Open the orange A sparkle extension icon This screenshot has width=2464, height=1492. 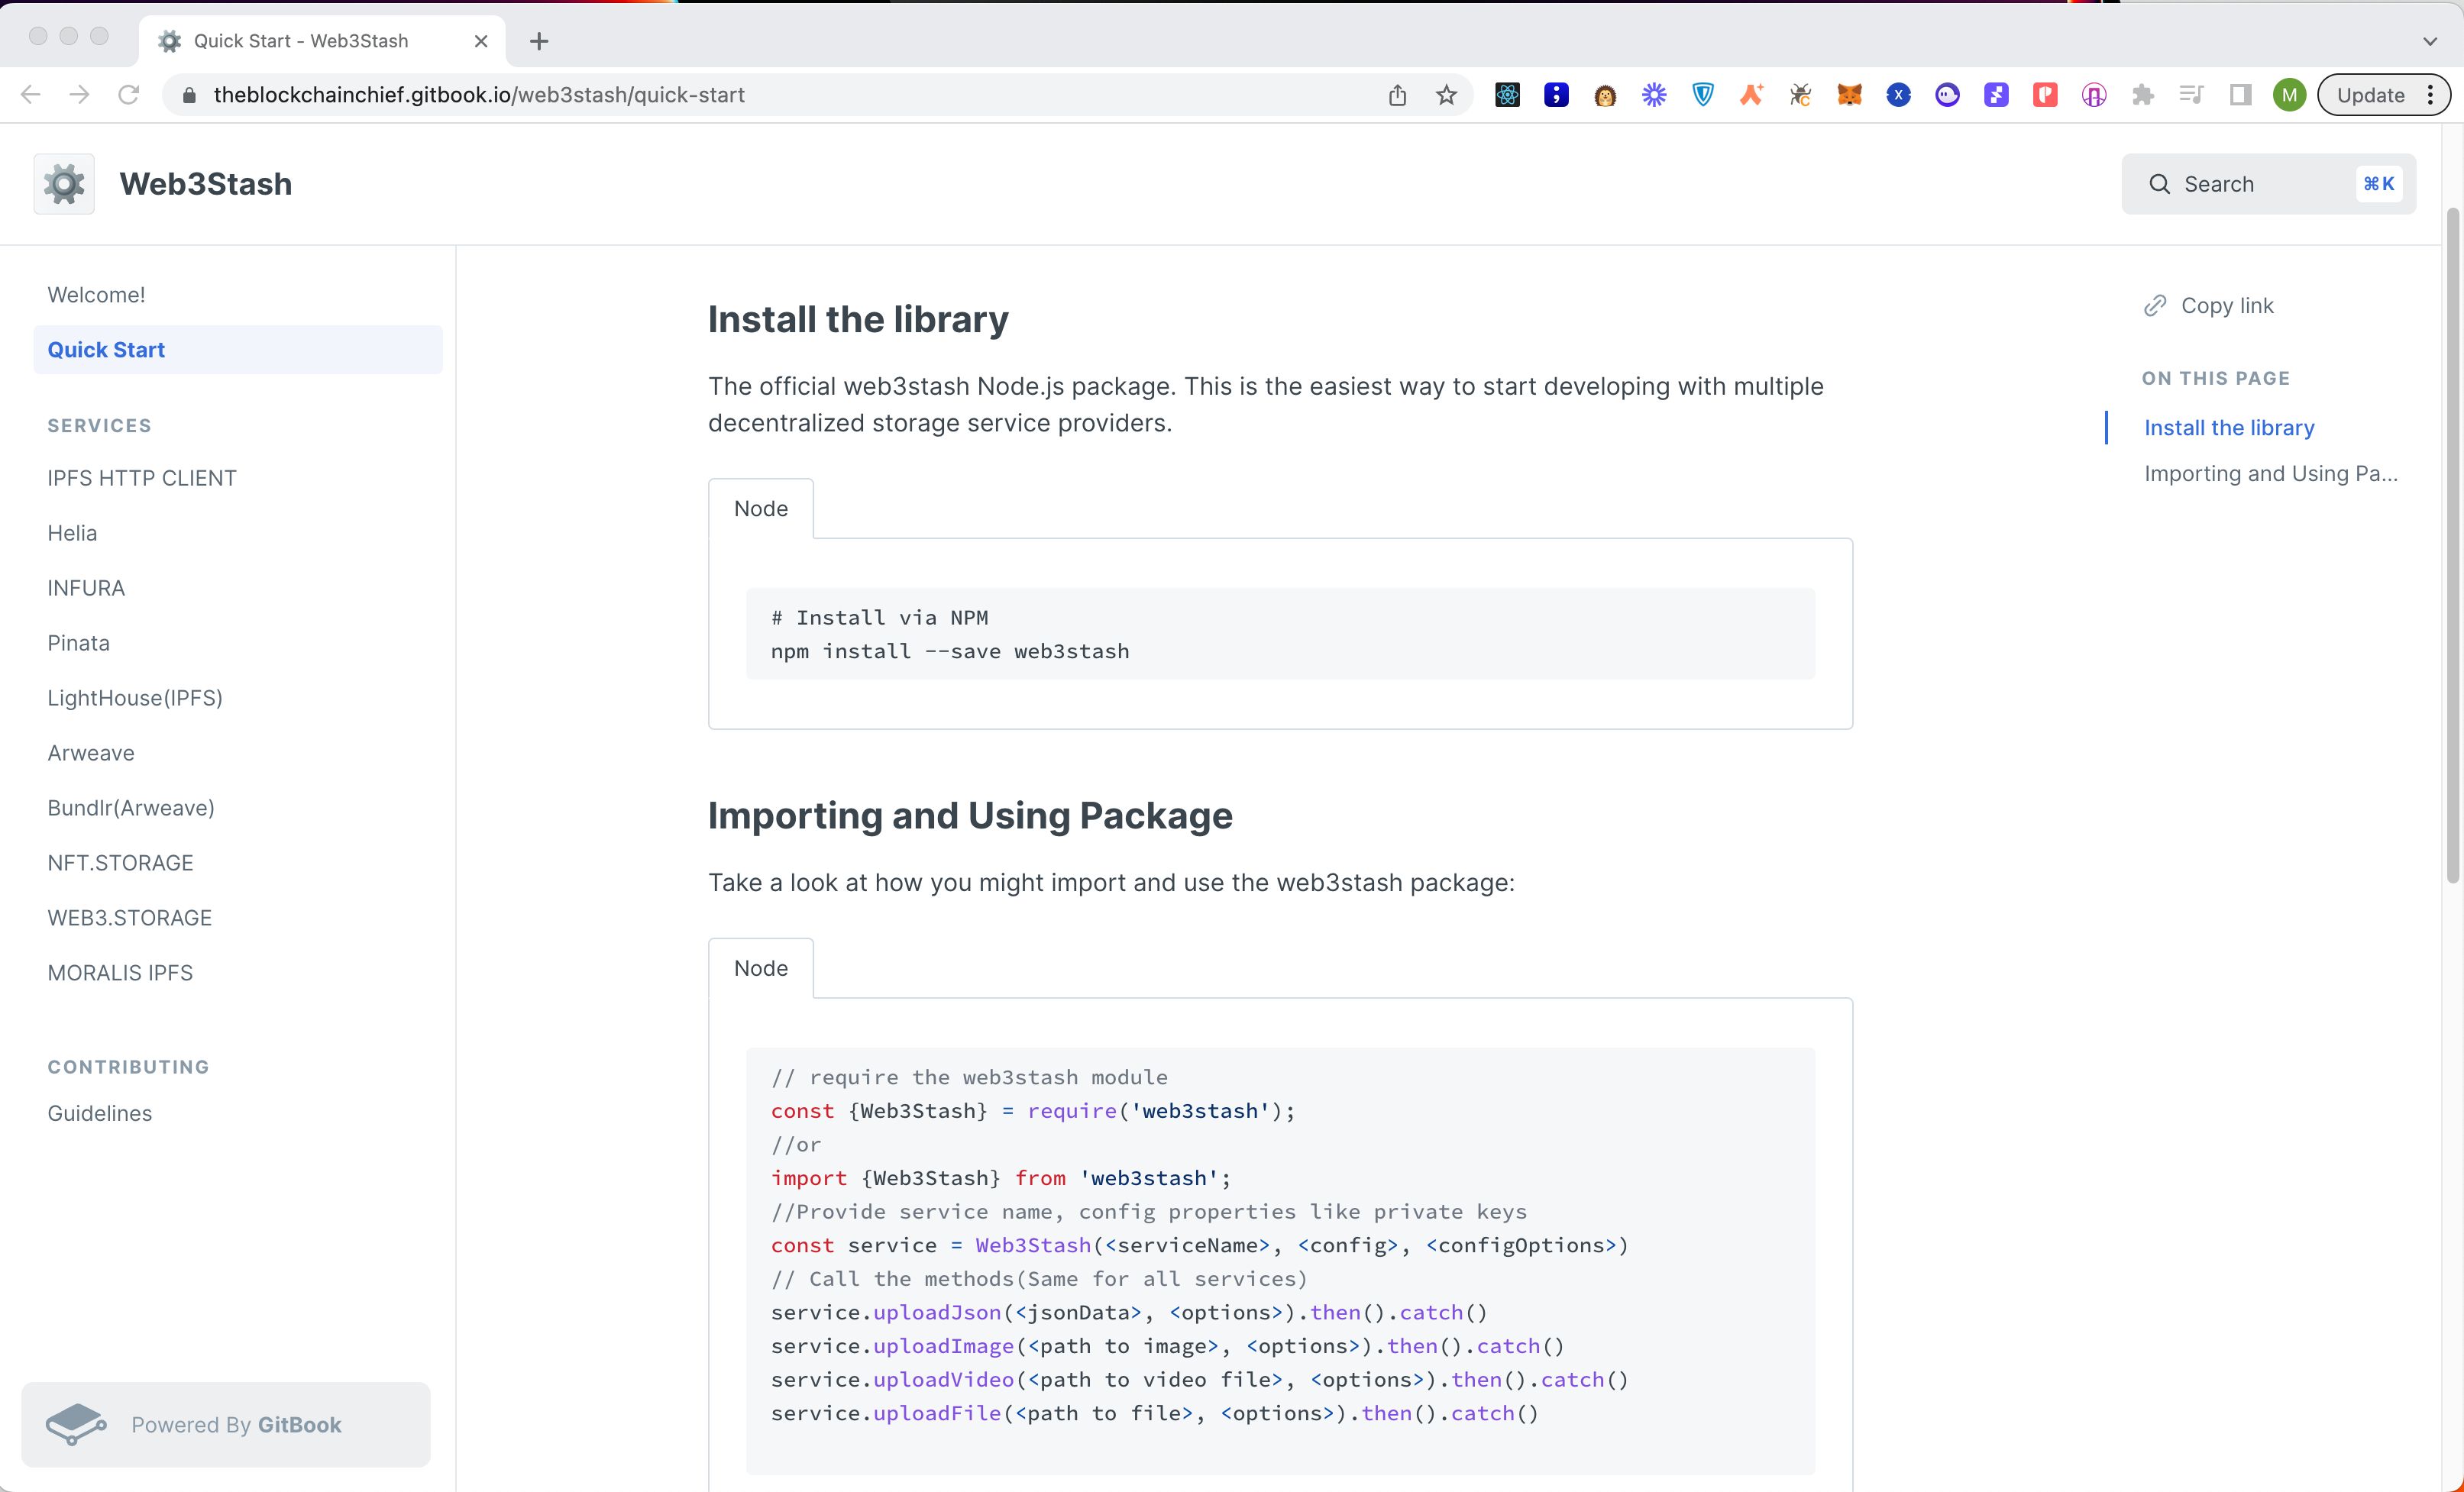(x=1752, y=95)
